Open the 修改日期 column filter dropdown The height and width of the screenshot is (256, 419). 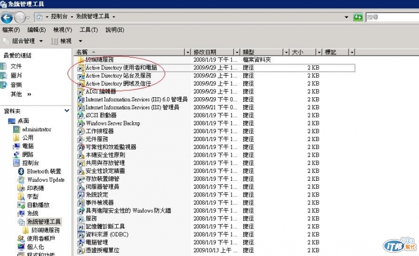237,52
